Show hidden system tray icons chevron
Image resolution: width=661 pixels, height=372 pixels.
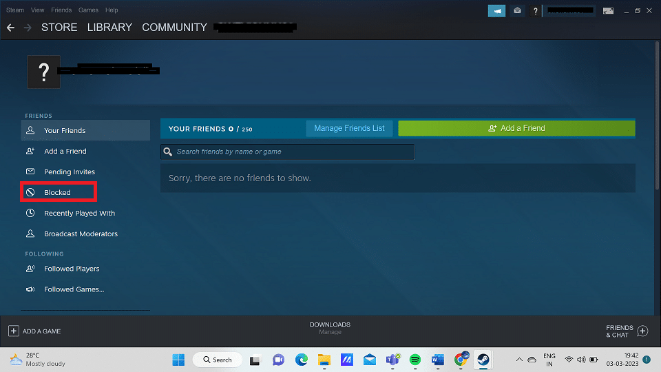point(519,360)
